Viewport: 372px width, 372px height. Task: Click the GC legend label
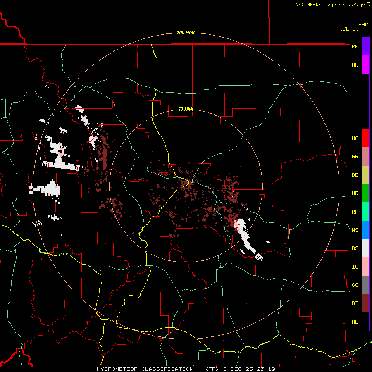pos(355,285)
